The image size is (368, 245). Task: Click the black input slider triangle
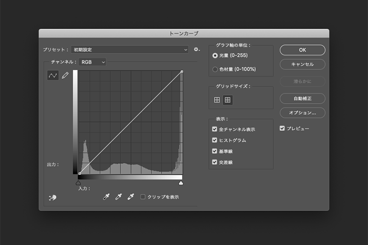(78, 183)
